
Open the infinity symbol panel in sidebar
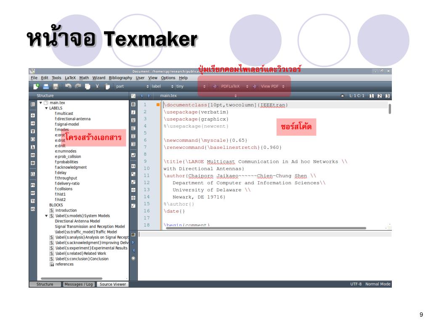point(33,155)
